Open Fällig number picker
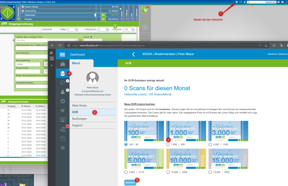 coord(76,29)
